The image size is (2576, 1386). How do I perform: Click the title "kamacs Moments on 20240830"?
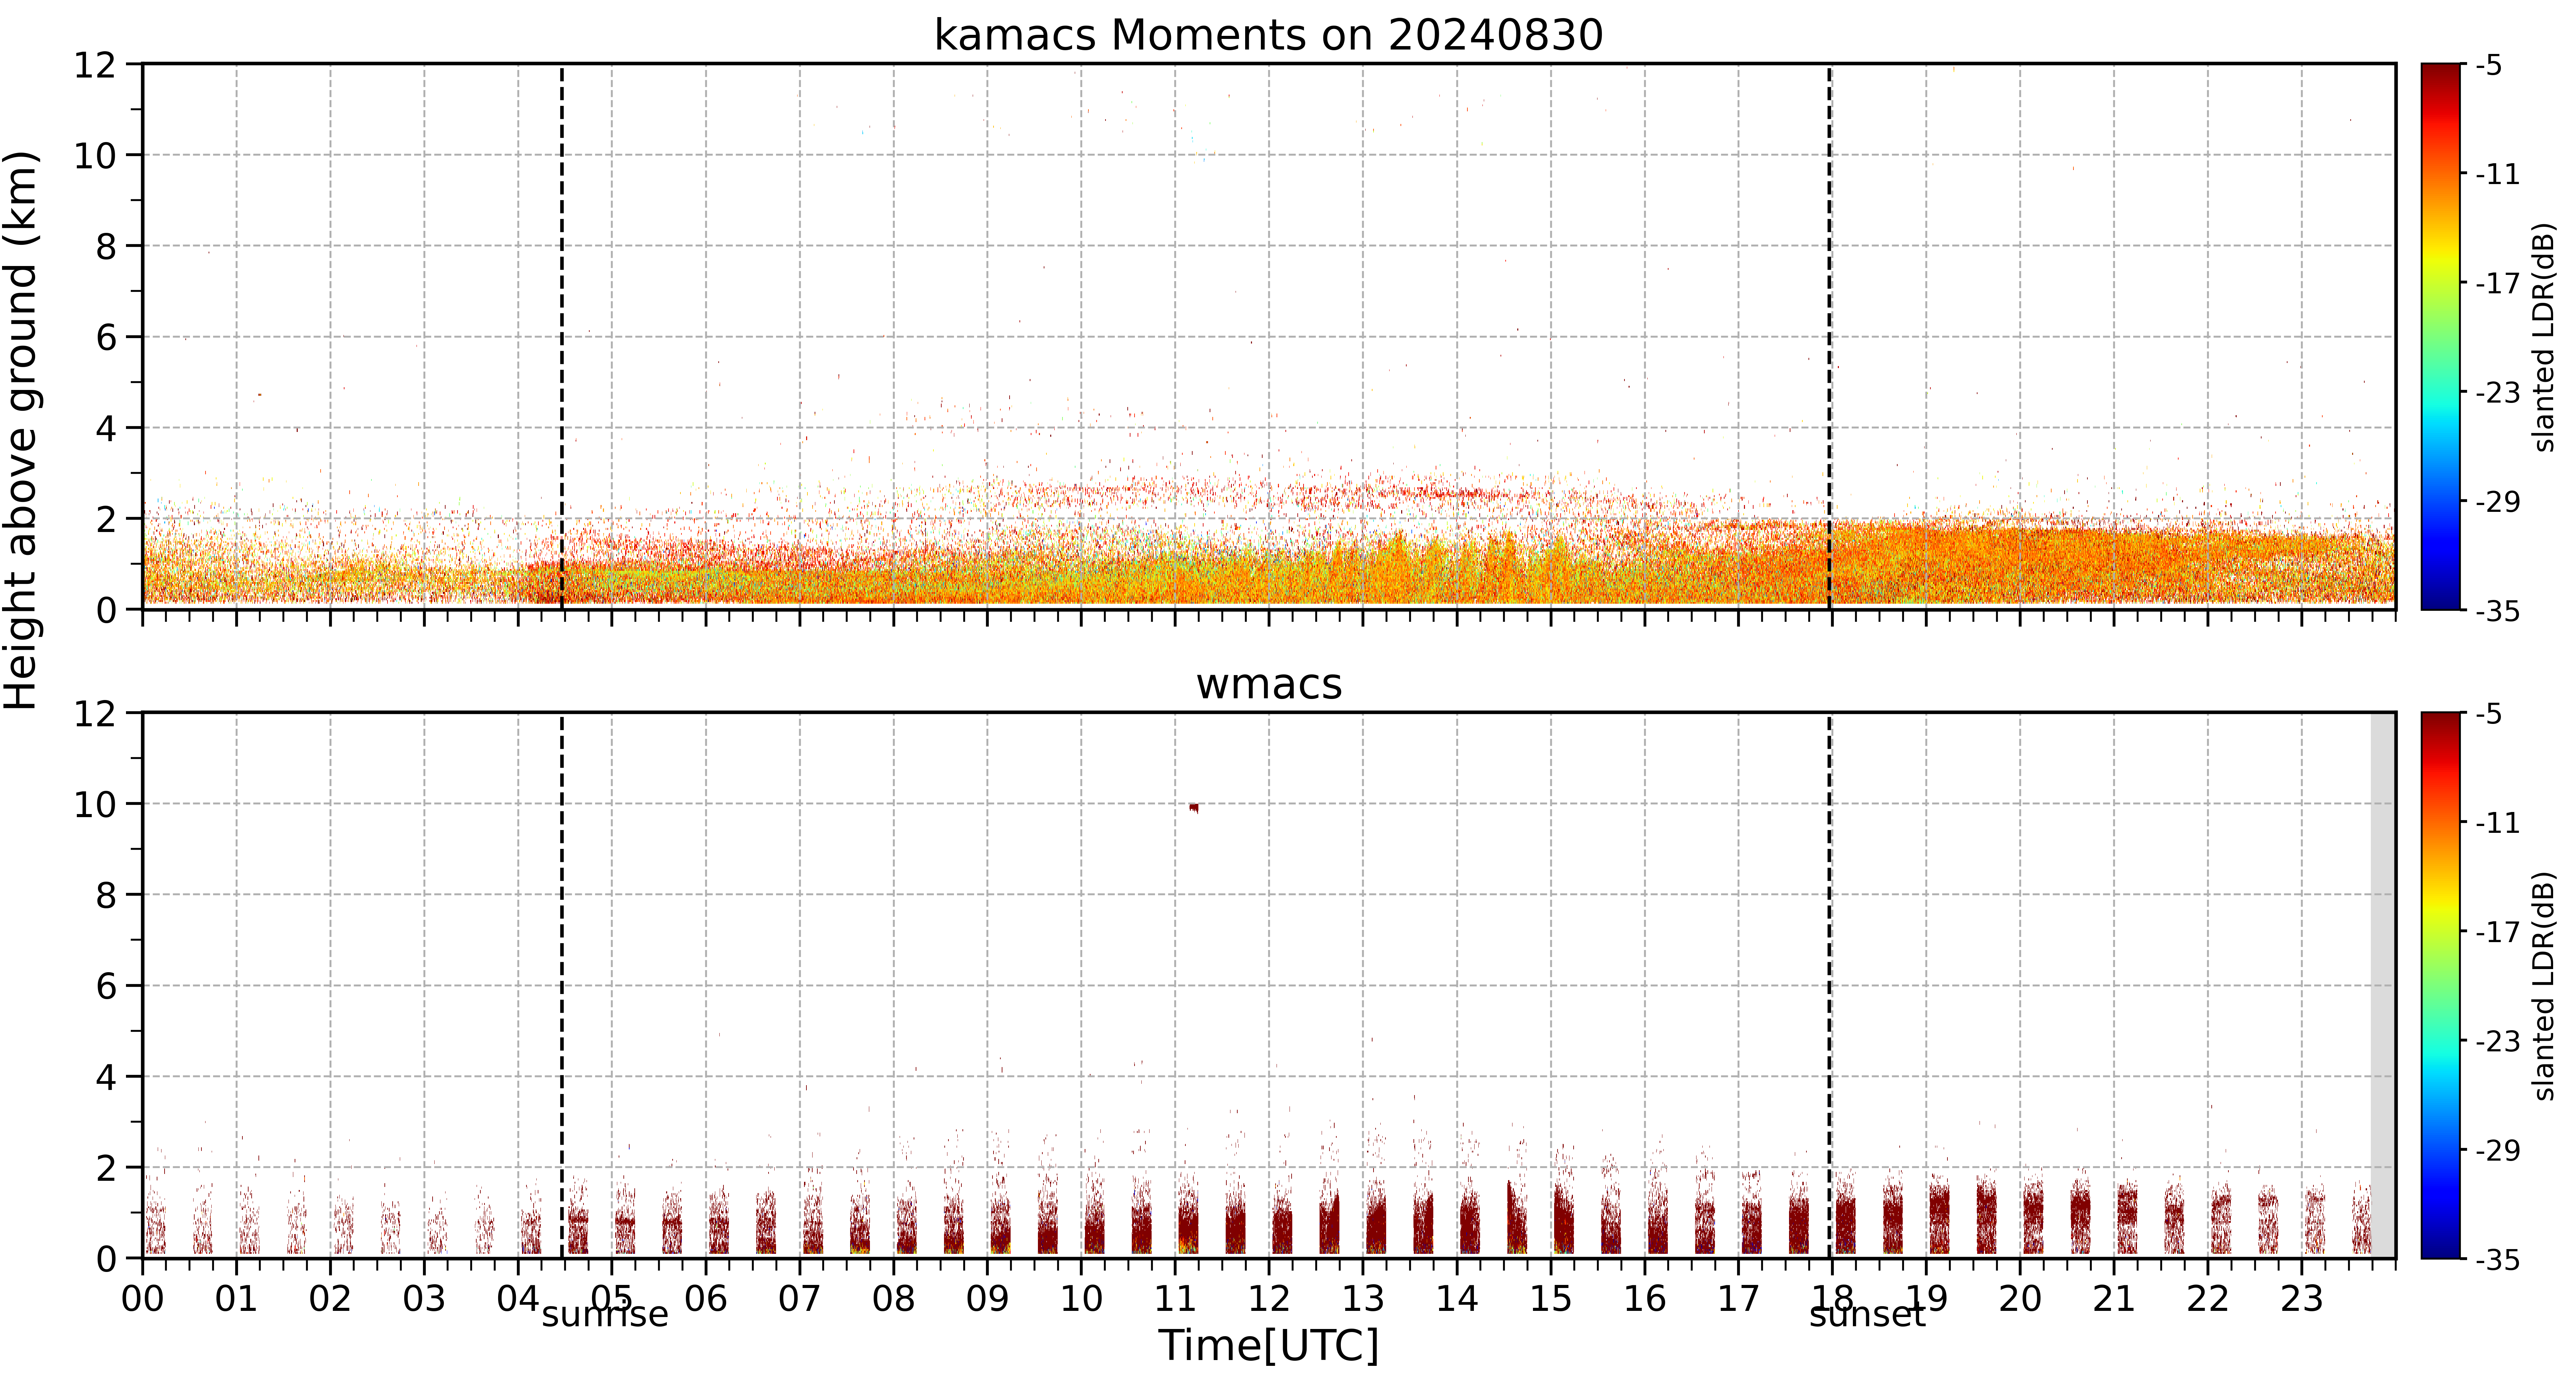coord(1268,35)
